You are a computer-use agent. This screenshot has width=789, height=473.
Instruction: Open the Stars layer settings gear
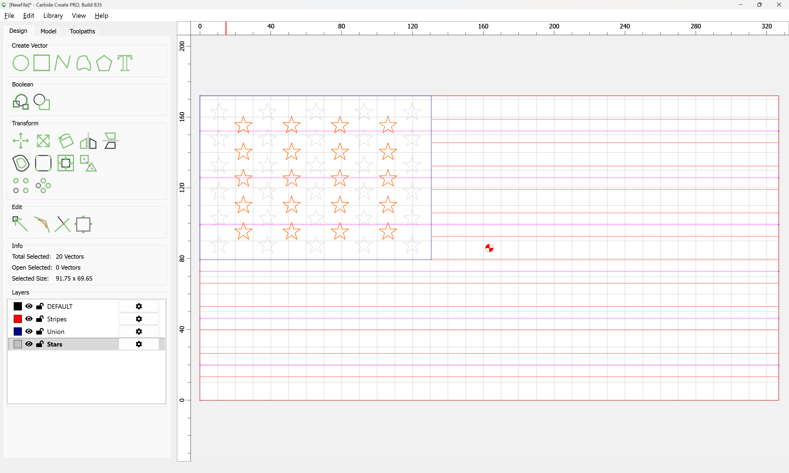click(139, 344)
